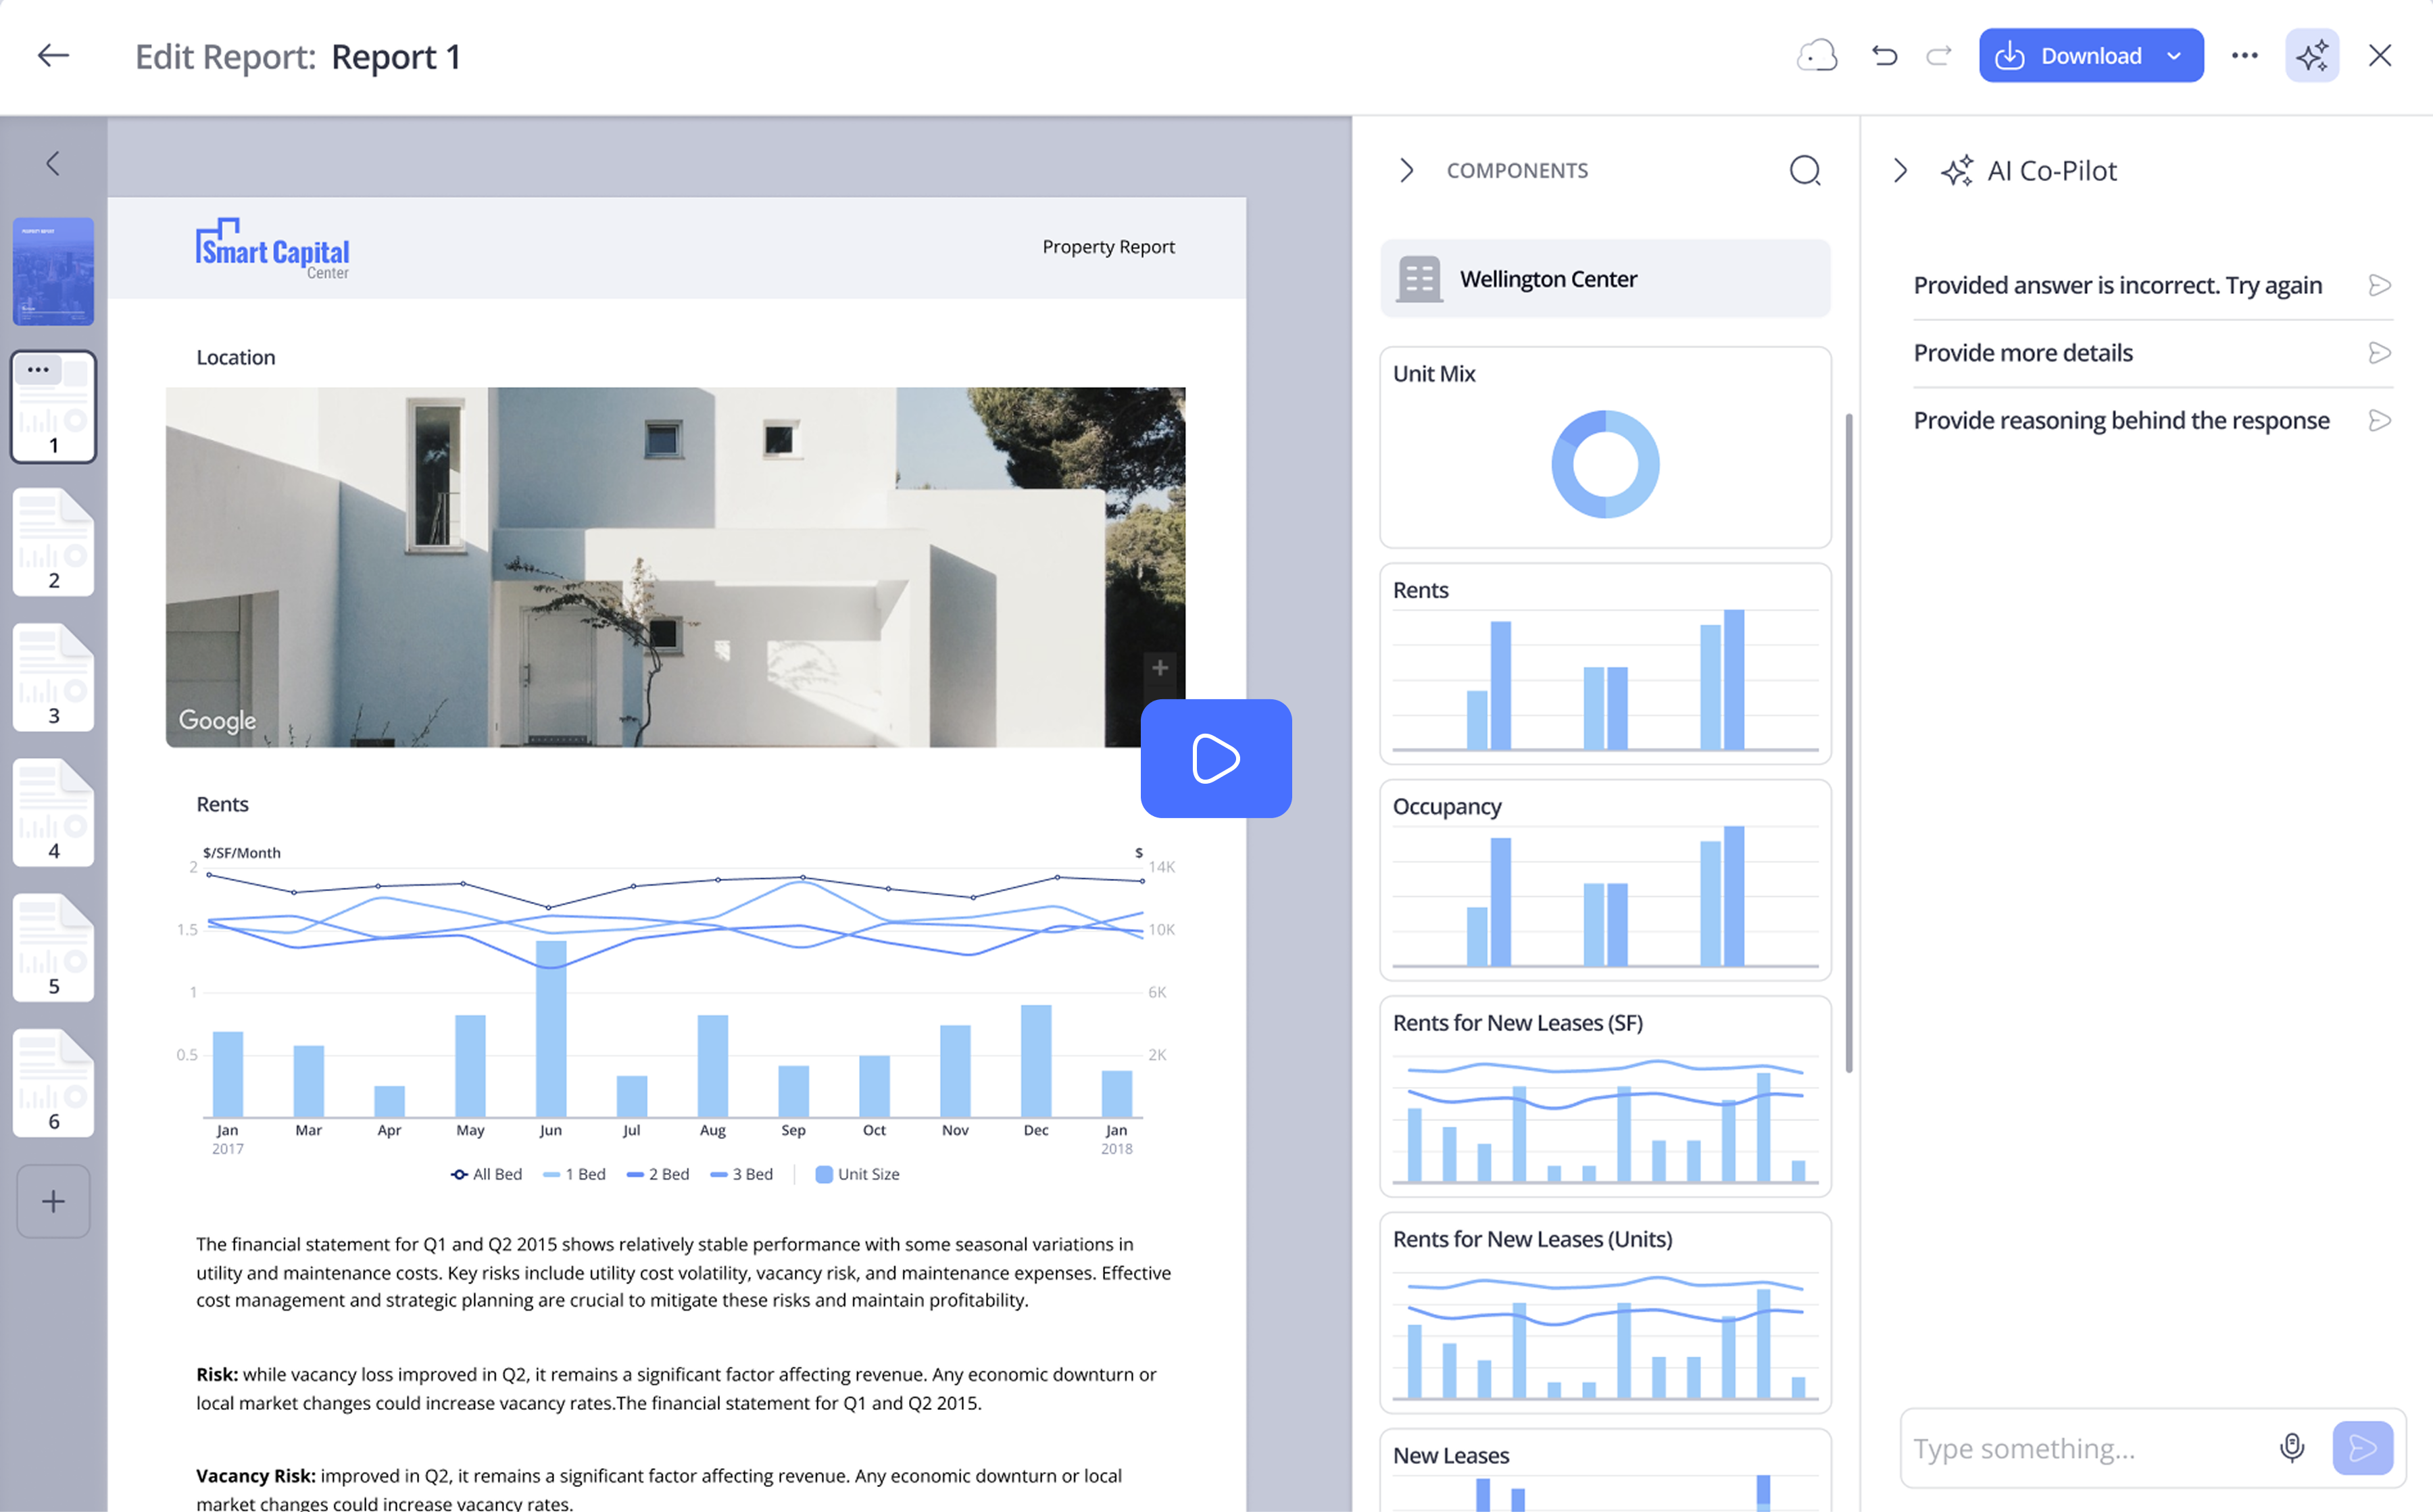The width and height of the screenshot is (2433, 1512).
Task: Click the Smart Capital Center logo
Action: 272,249
